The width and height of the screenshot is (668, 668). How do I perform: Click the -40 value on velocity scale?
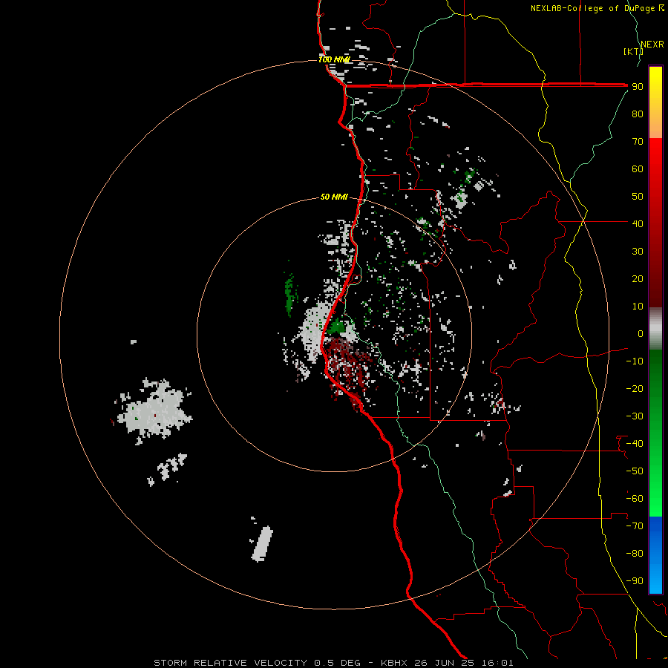click(x=635, y=444)
